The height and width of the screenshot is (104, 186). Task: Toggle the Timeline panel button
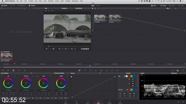[x=32, y=5]
